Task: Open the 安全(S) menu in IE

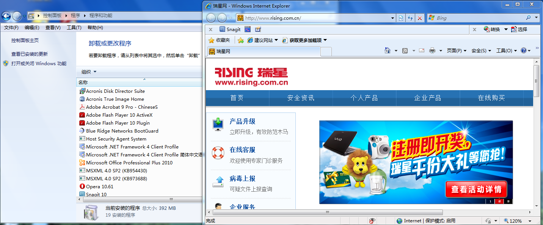Action: point(481,50)
